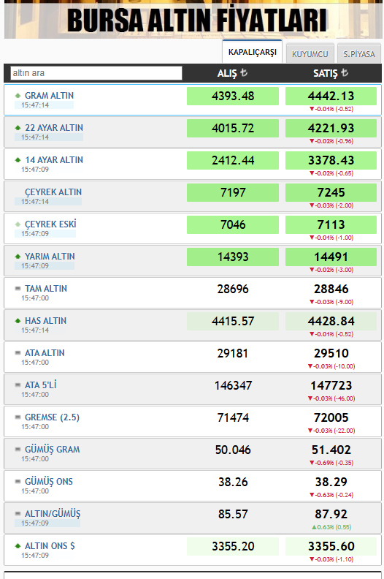Click the lira symbol in SATIŞ header

tap(344, 72)
